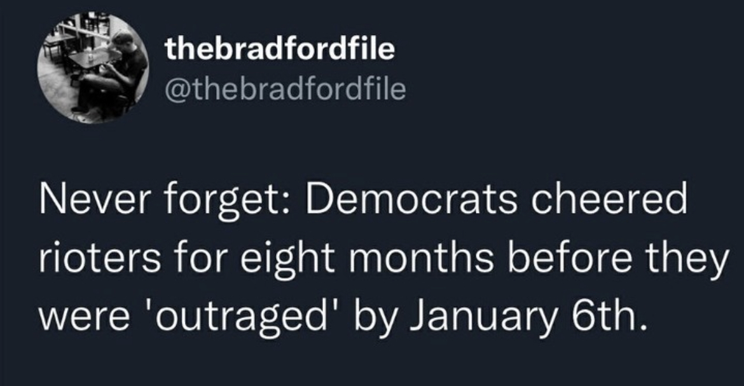Select the word 'cheered' in the tweet

coord(609,200)
